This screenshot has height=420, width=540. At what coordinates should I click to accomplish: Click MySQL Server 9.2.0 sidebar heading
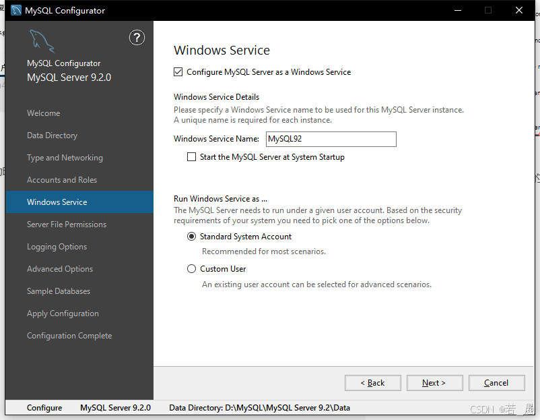(x=69, y=78)
